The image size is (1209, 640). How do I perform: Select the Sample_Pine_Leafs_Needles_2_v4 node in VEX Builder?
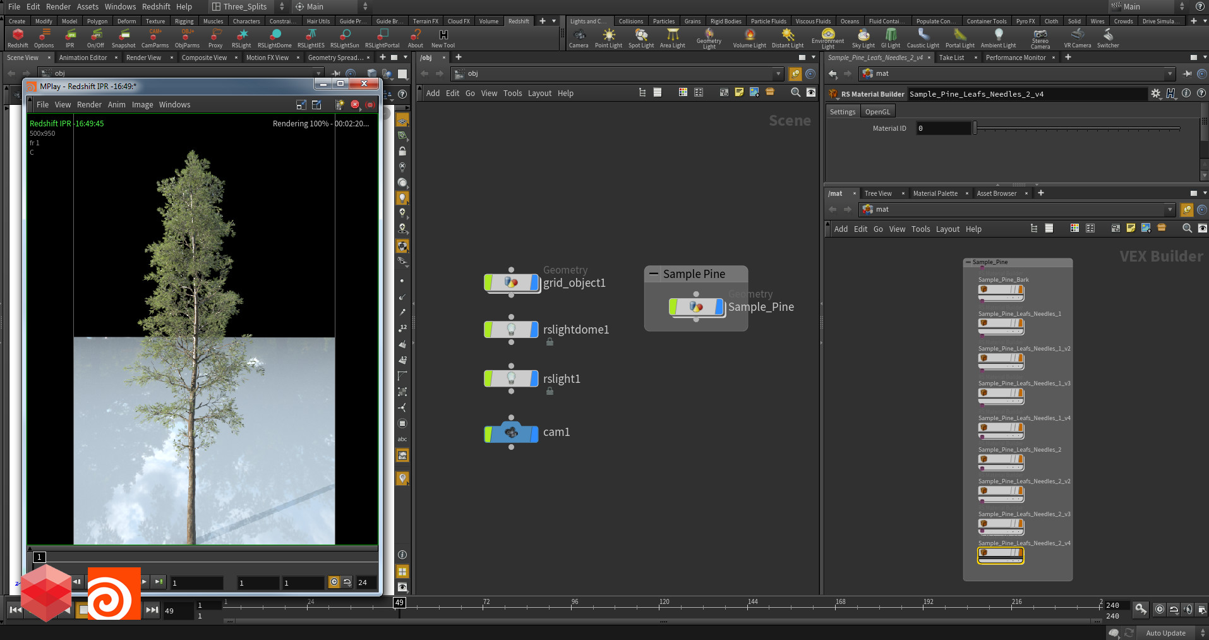1000,555
